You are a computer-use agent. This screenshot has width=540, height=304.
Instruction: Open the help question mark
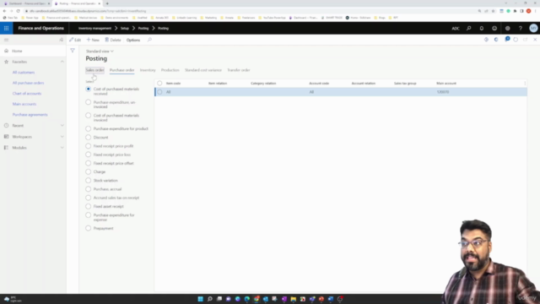521,28
